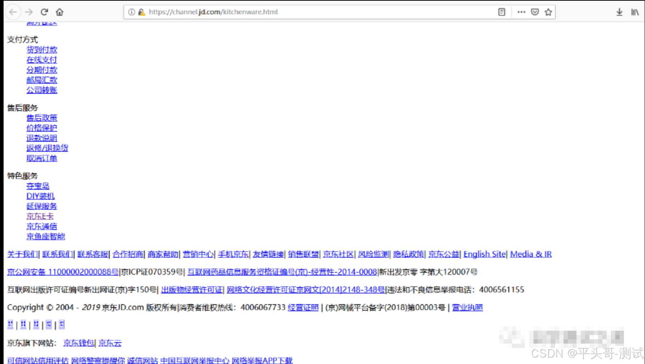Open the 营业执照 link

468,307
